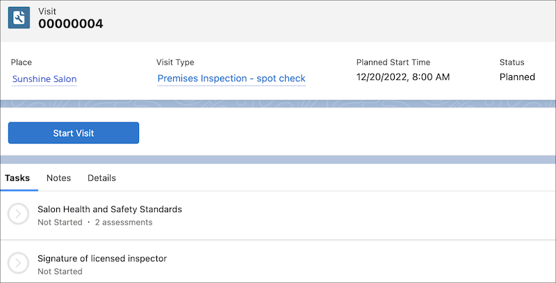Click the Status field label
The image size is (556, 283).
512,63
